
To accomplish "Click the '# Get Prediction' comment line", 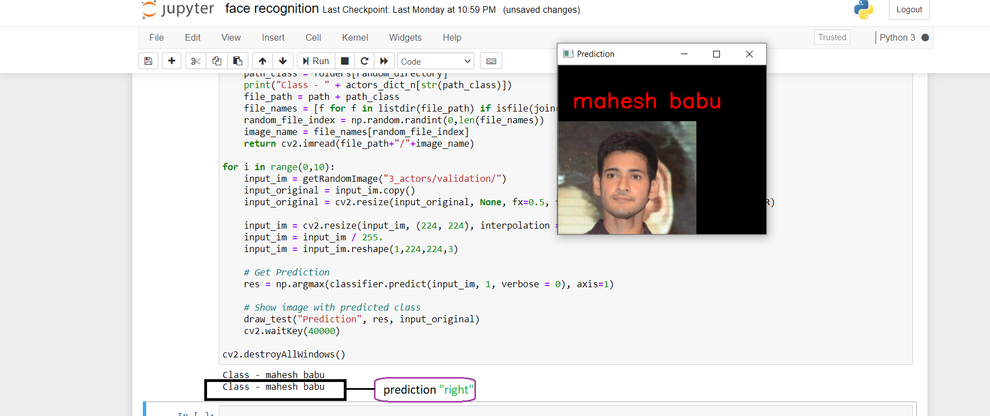I will (x=286, y=272).
